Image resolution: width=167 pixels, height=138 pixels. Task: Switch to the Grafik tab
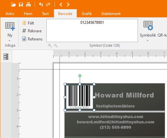87,14
